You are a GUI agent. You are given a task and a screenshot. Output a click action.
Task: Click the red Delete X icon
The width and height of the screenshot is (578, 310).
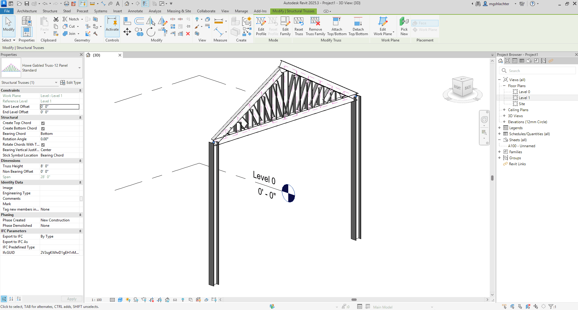(x=188, y=34)
